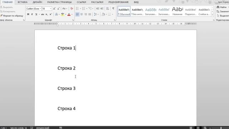Toggle strikethrough formatting (abc)

(x=43, y=14)
